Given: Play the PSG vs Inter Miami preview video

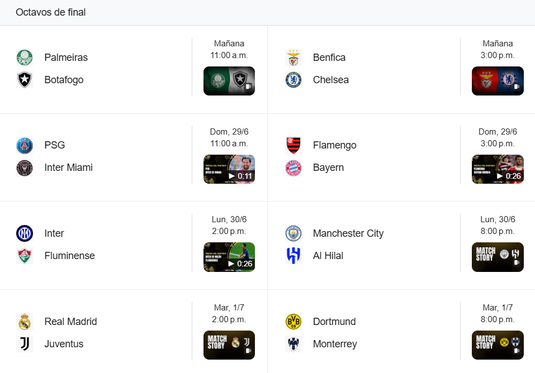Looking at the screenshot, I should (x=229, y=169).
